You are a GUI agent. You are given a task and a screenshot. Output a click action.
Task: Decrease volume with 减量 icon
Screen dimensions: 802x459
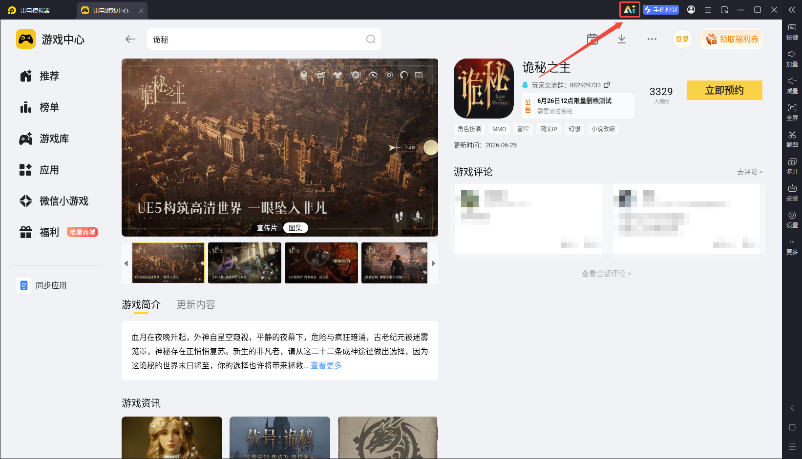click(x=792, y=86)
